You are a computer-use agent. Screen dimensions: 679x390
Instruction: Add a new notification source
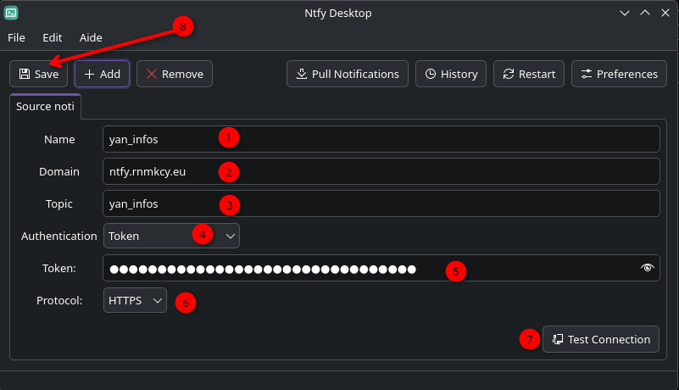(x=103, y=74)
